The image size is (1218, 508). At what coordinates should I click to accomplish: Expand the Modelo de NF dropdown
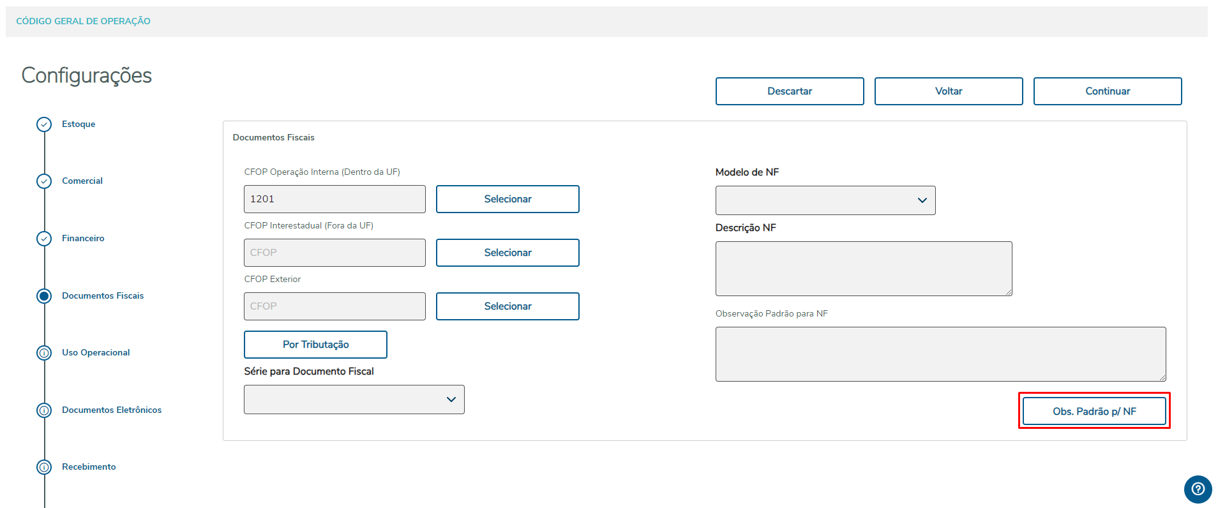[825, 200]
